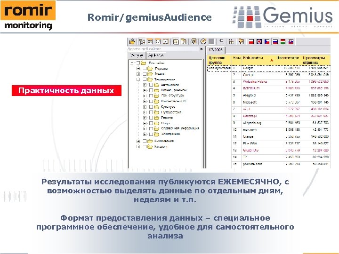Check the Автомобили category checkbox

tap(151, 85)
